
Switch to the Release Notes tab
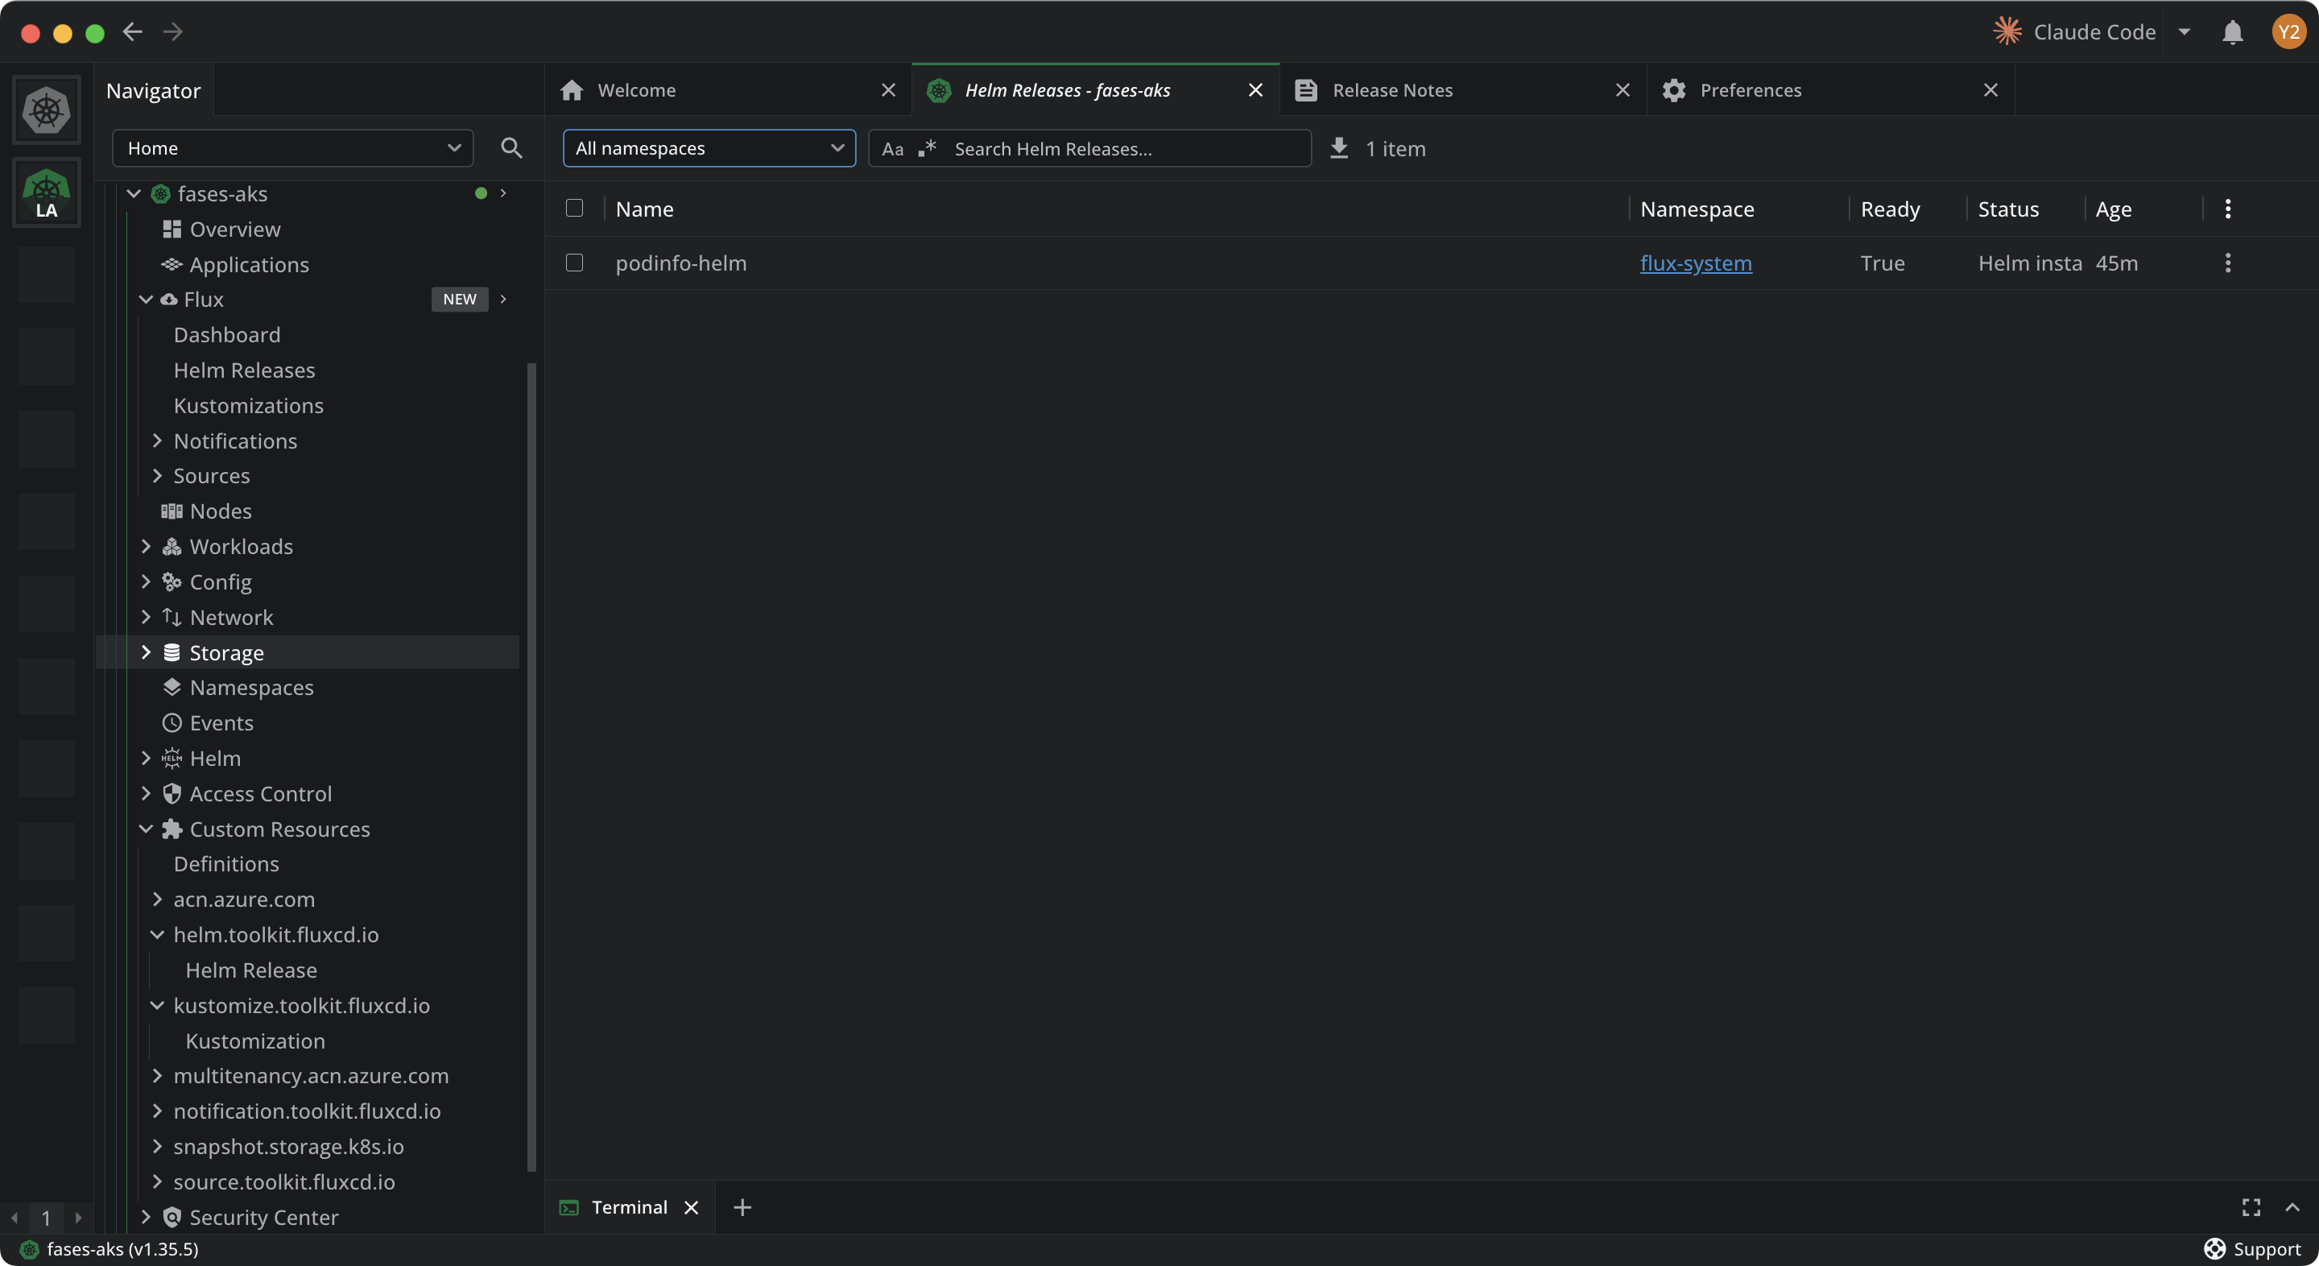[x=1463, y=90]
